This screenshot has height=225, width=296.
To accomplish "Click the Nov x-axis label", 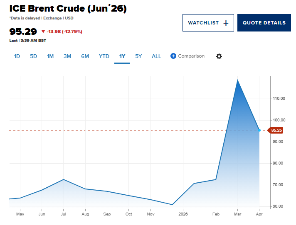I will (x=150, y=214).
